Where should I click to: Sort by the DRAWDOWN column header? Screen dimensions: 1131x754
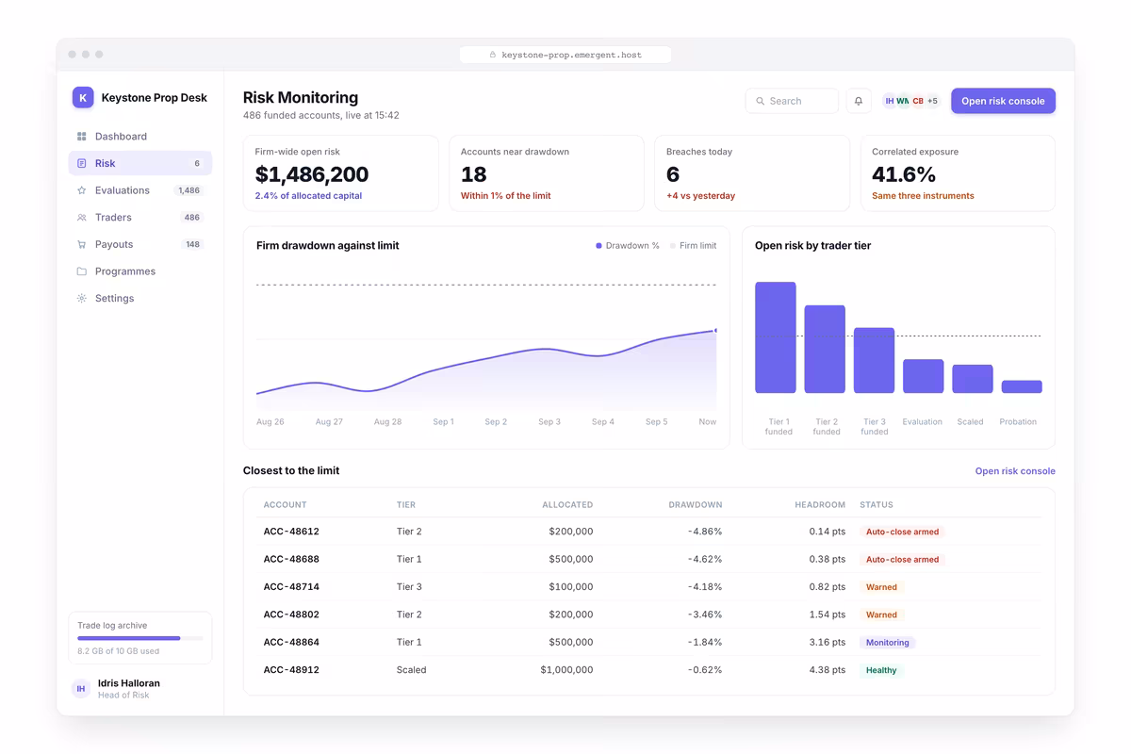point(696,505)
